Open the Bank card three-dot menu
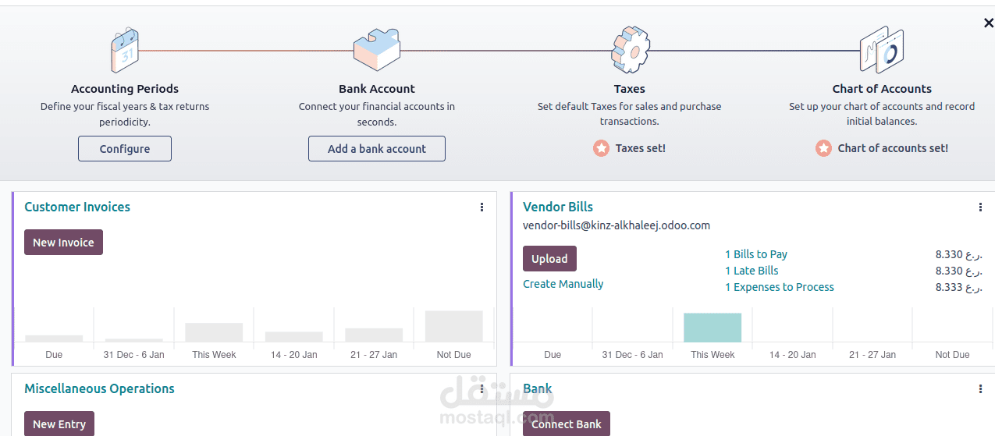Image resolution: width=995 pixels, height=436 pixels. pos(980,389)
